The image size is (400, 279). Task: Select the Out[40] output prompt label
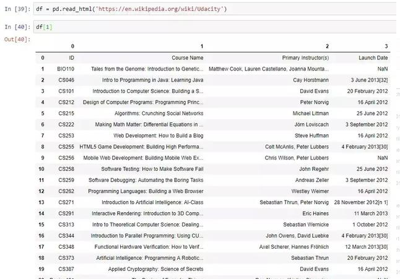17,40
